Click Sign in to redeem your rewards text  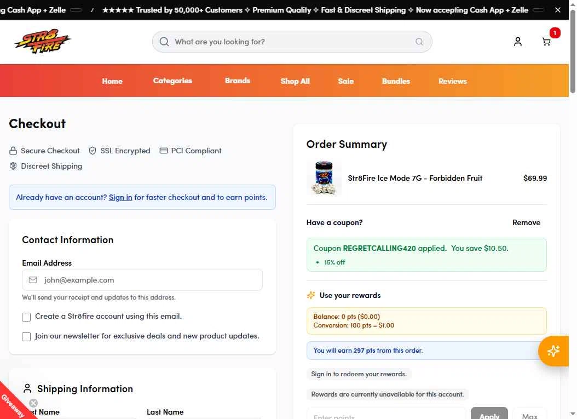point(359,374)
